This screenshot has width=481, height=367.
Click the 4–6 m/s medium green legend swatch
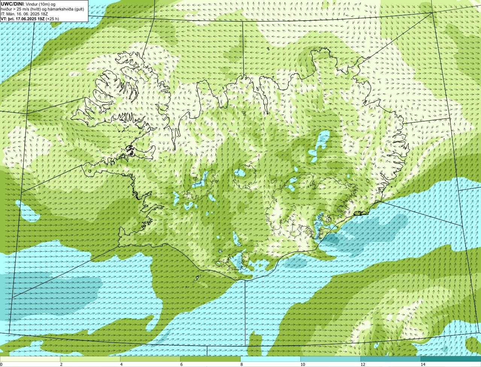click(150, 359)
